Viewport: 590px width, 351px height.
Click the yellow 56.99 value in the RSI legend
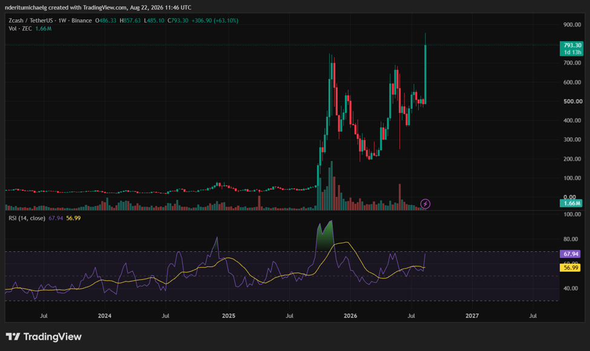click(73, 218)
